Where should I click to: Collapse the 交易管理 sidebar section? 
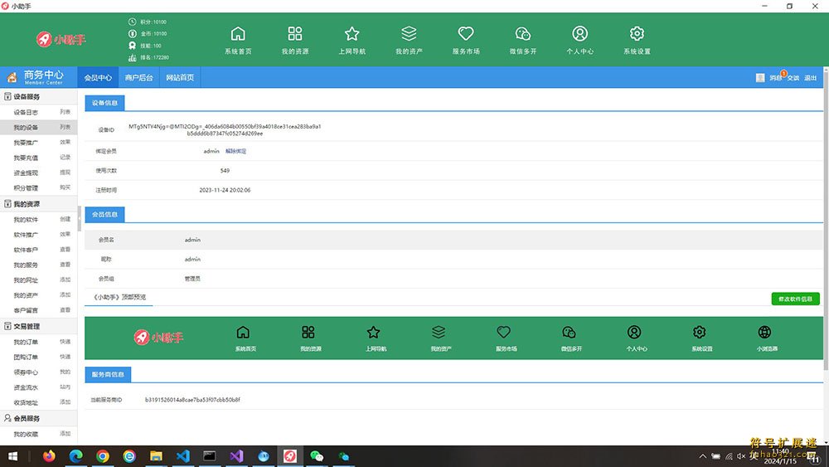pyautogui.click(x=26, y=326)
